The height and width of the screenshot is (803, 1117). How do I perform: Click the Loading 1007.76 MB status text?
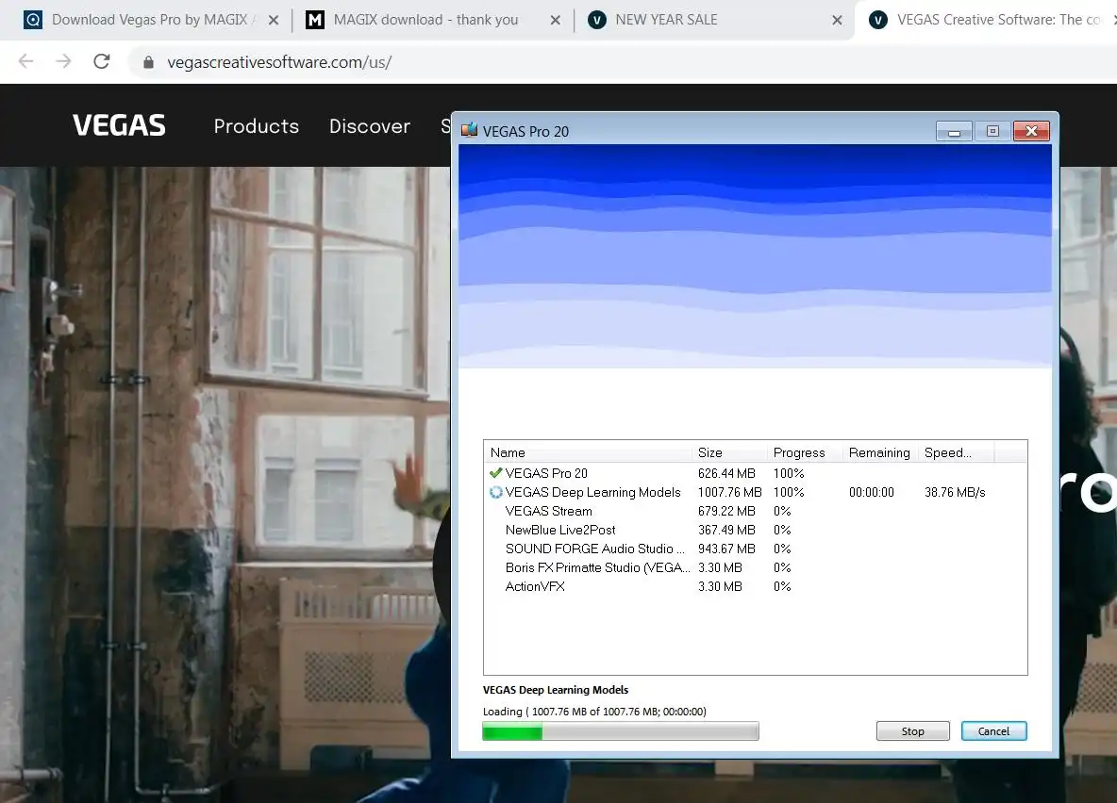[x=595, y=712]
